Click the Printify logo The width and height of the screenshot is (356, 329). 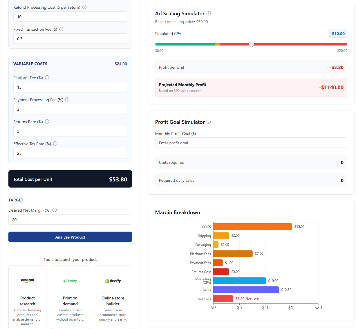[70, 281]
